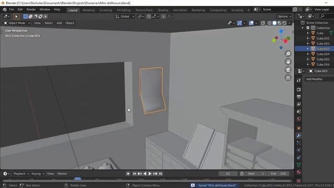Image resolution: width=334 pixels, height=188 pixels.
Task: Choose the subtract-selection mode icon
Action: (x=35, y=16)
